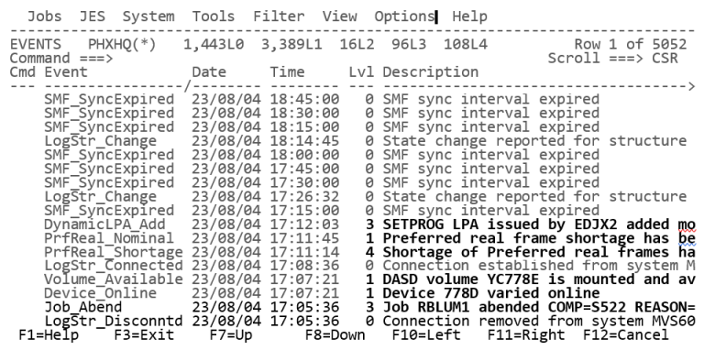Screen dimensions: 704x350
Task: Click the 17:12:03 time value
Action: click(x=305, y=224)
